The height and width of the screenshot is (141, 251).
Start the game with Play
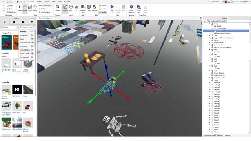[112, 8]
